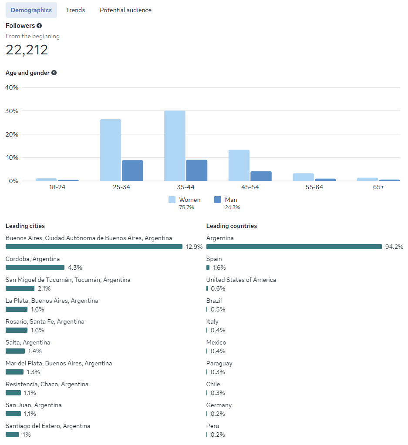The image size is (408, 445).
Task: Click the Rosario, Santa Fe city label
Action: [x=45, y=321]
